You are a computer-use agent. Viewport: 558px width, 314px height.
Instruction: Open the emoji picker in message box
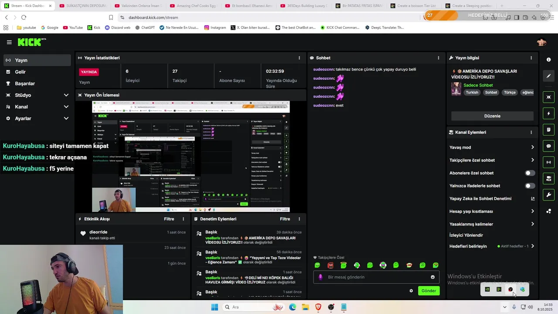coord(432,277)
